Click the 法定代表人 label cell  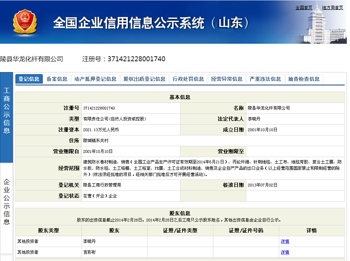click(x=213, y=119)
